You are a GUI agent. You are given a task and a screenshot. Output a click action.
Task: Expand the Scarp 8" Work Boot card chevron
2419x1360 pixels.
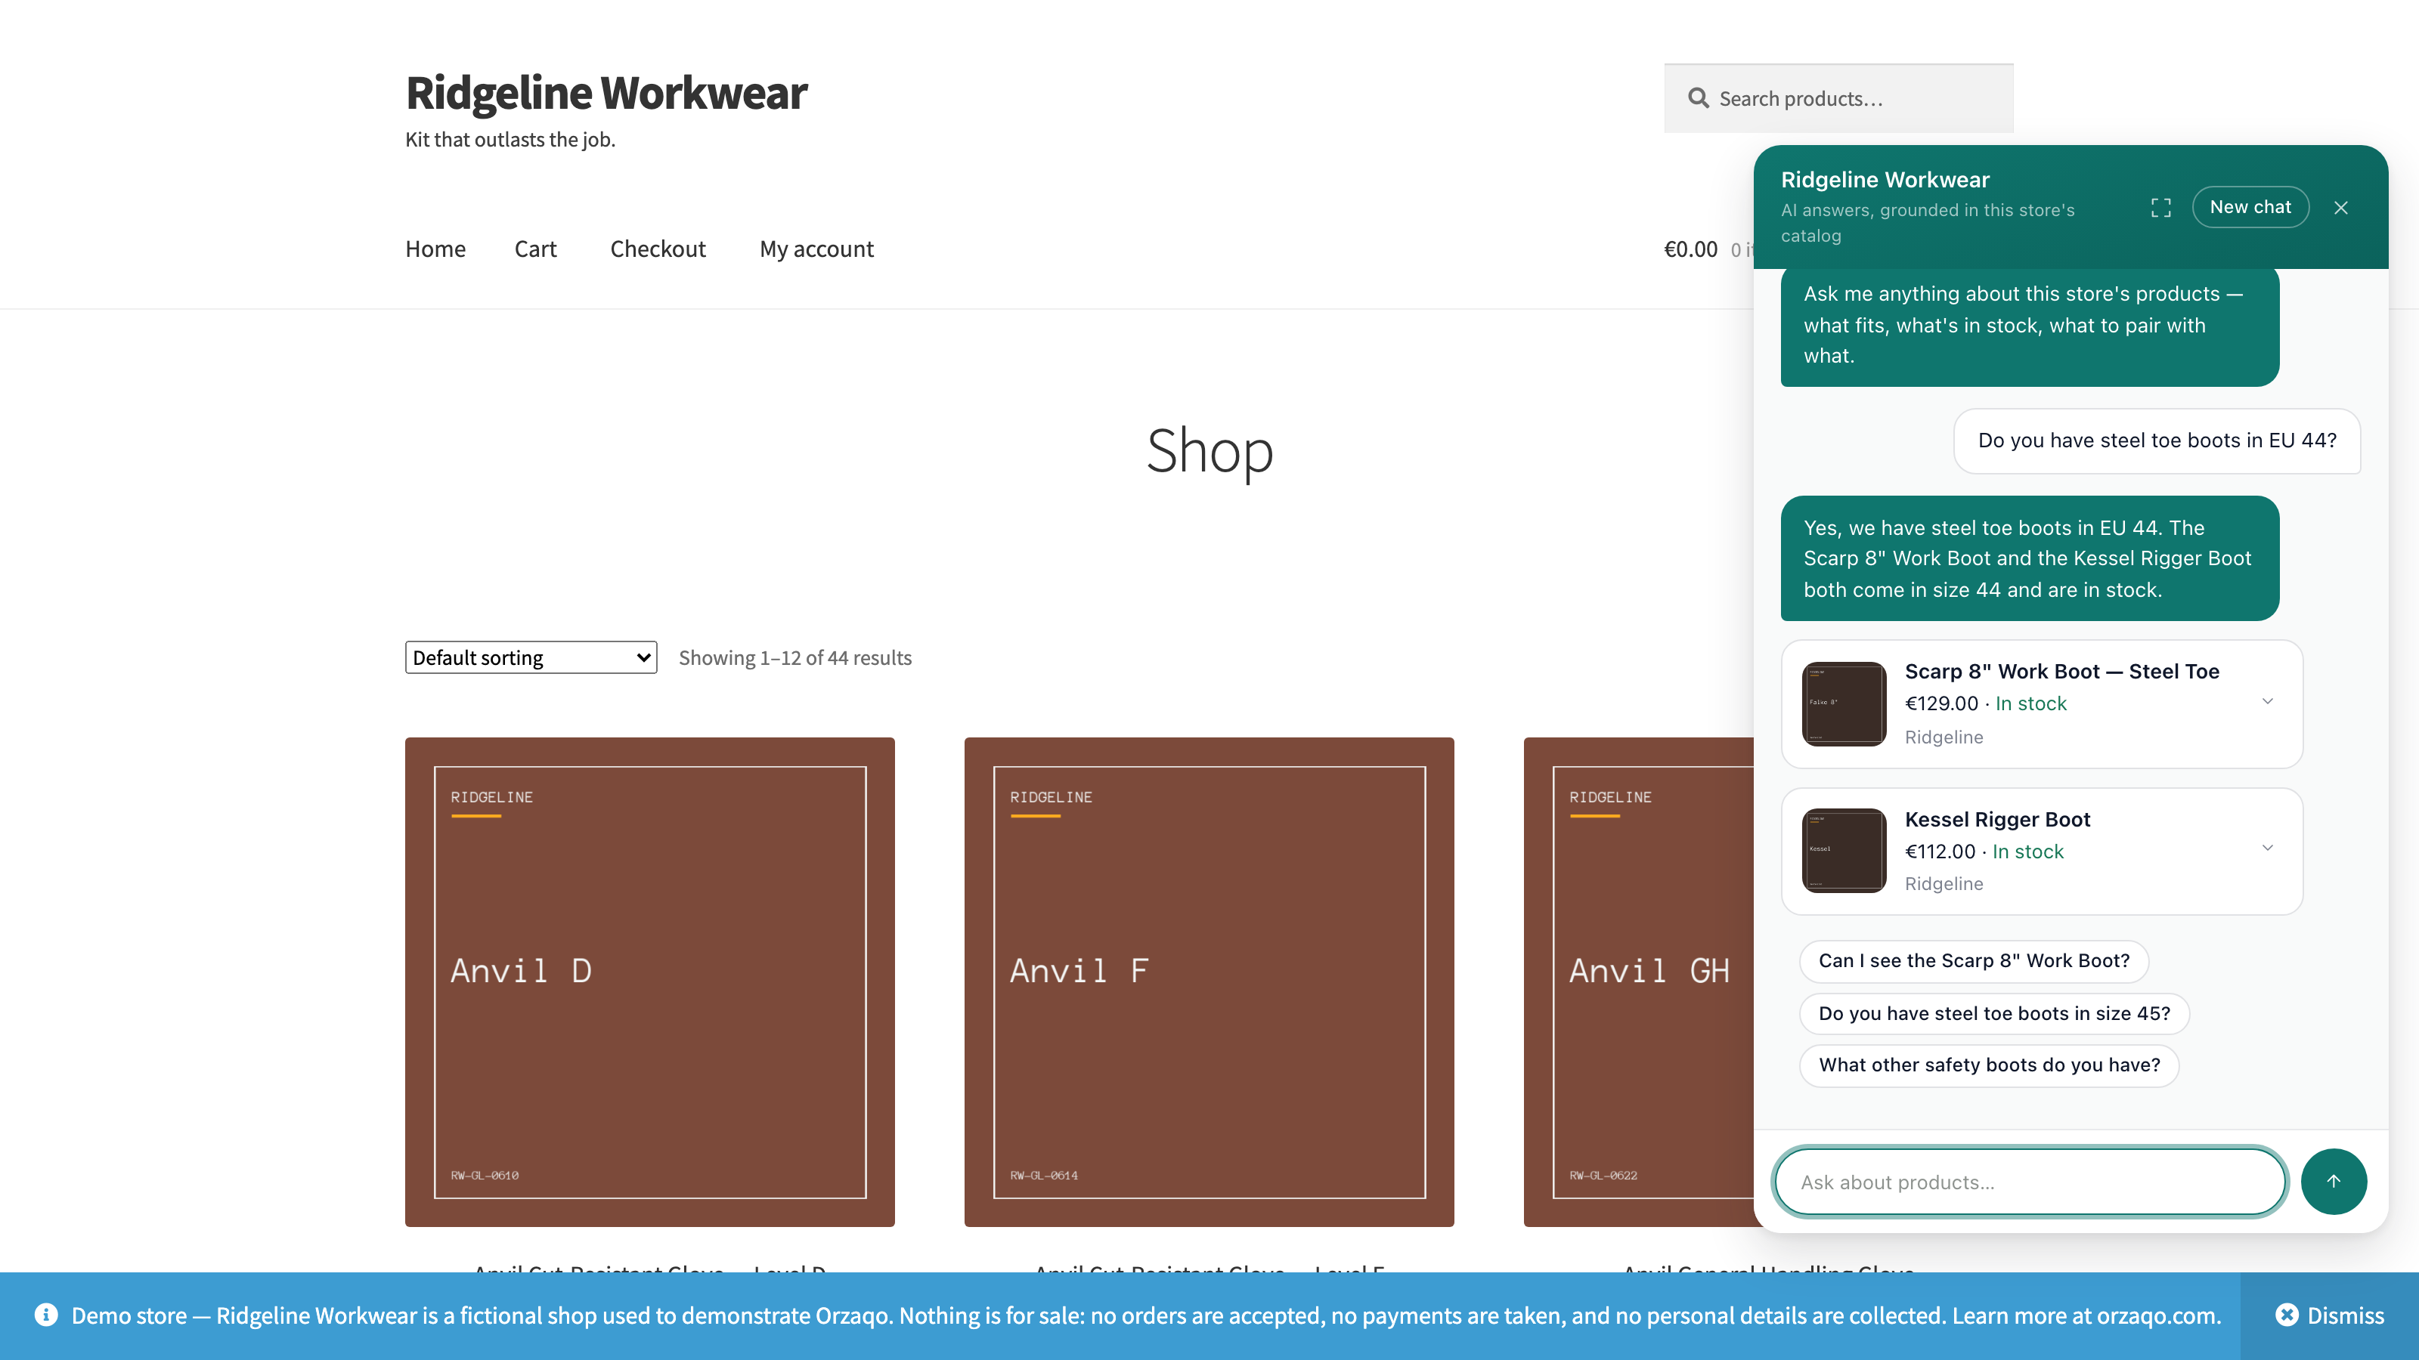tap(2267, 701)
